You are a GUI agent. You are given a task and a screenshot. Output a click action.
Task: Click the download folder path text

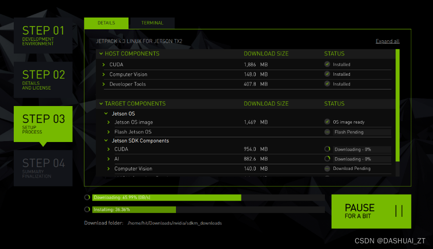tap(175, 223)
